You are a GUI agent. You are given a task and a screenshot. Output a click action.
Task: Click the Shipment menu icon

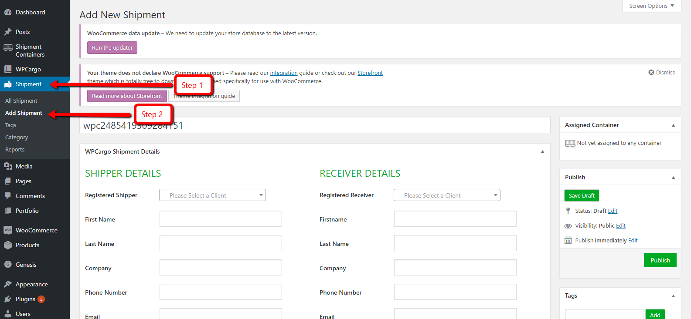pyautogui.click(x=8, y=84)
